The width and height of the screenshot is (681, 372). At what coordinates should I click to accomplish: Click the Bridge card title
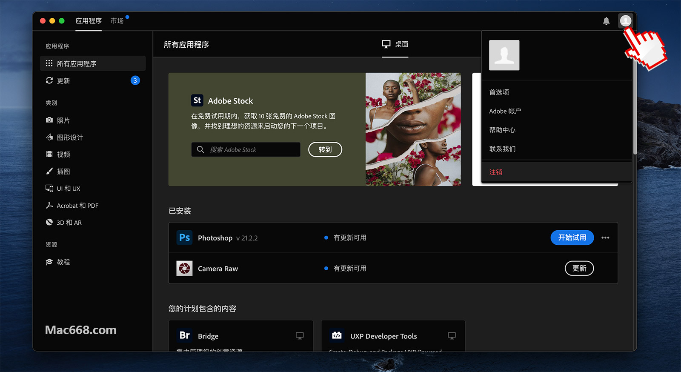coord(208,336)
